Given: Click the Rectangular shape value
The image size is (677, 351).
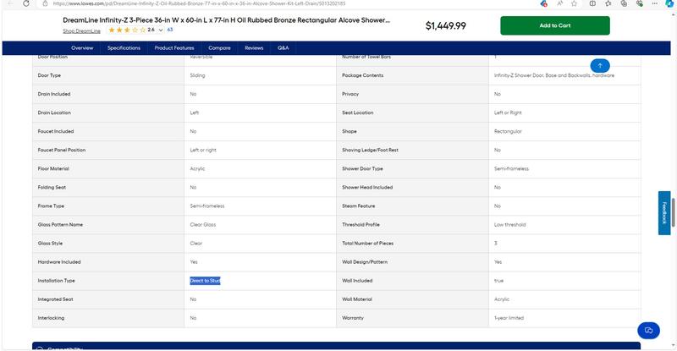Looking at the screenshot, I should pyautogui.click(x=508, y=131).
